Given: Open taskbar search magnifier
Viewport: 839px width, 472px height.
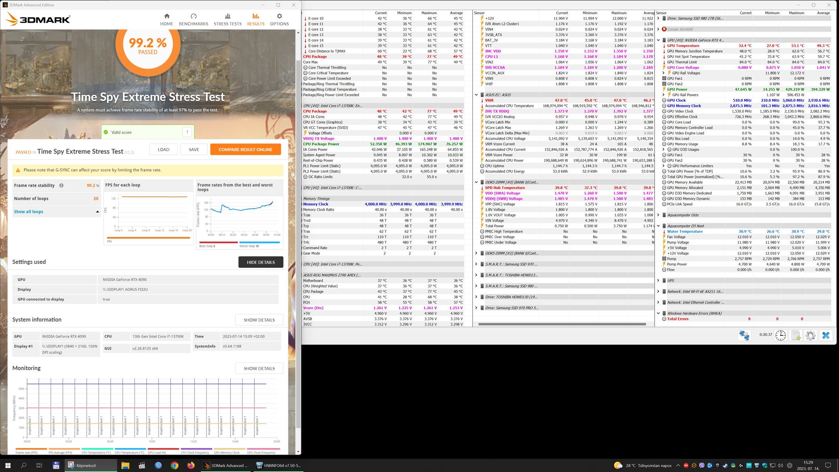Looking at the screenshot, I should [23, 466].
